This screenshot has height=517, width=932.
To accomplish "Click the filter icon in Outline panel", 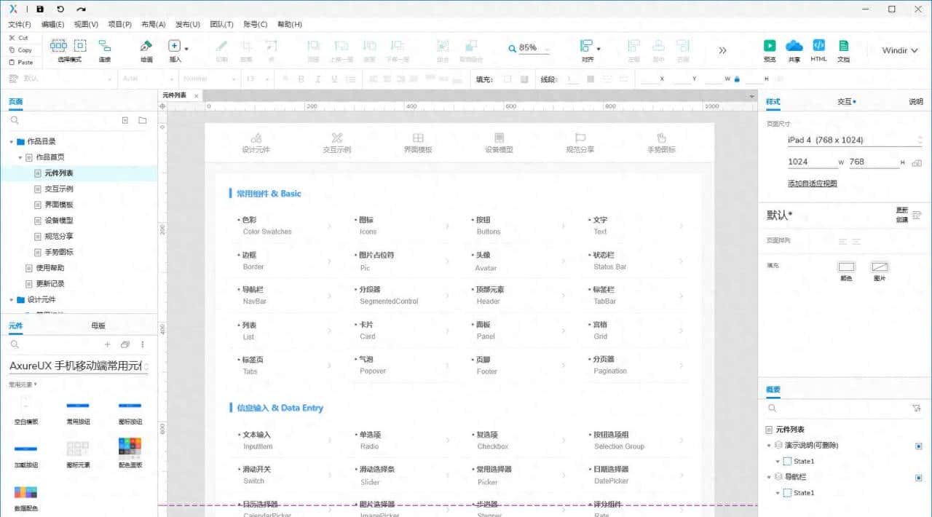I will [917, 409].
